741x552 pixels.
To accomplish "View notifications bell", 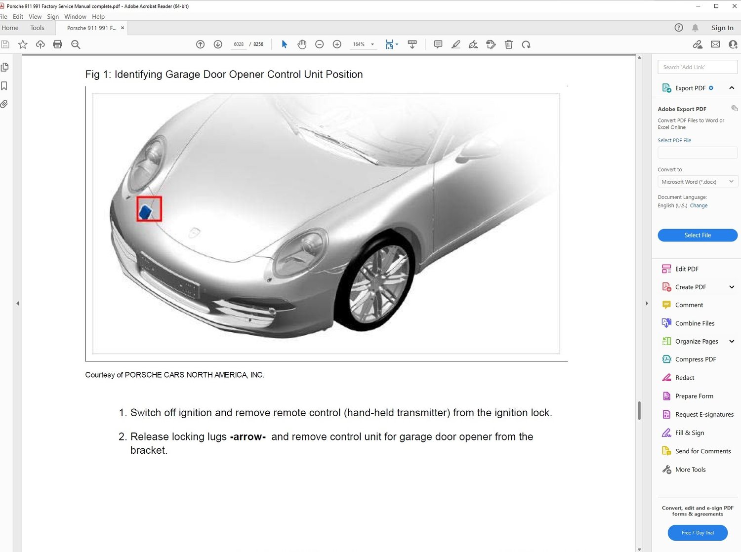I will pyautogui.click(x=695, y=28).
